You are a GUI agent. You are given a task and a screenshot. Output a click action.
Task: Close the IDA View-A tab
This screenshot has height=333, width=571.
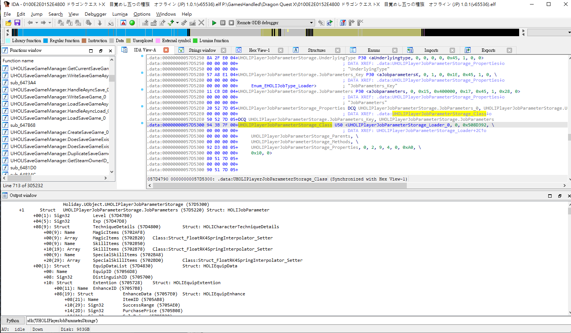click(x=166, y=50)
